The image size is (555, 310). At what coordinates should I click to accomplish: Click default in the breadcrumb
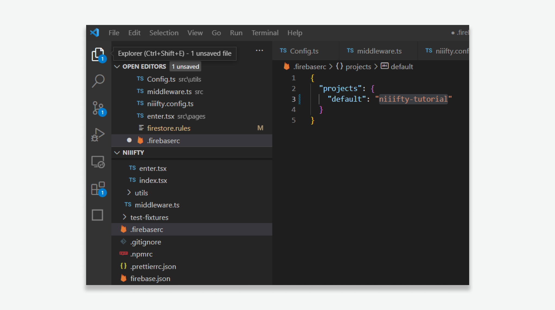coord(402,66)
